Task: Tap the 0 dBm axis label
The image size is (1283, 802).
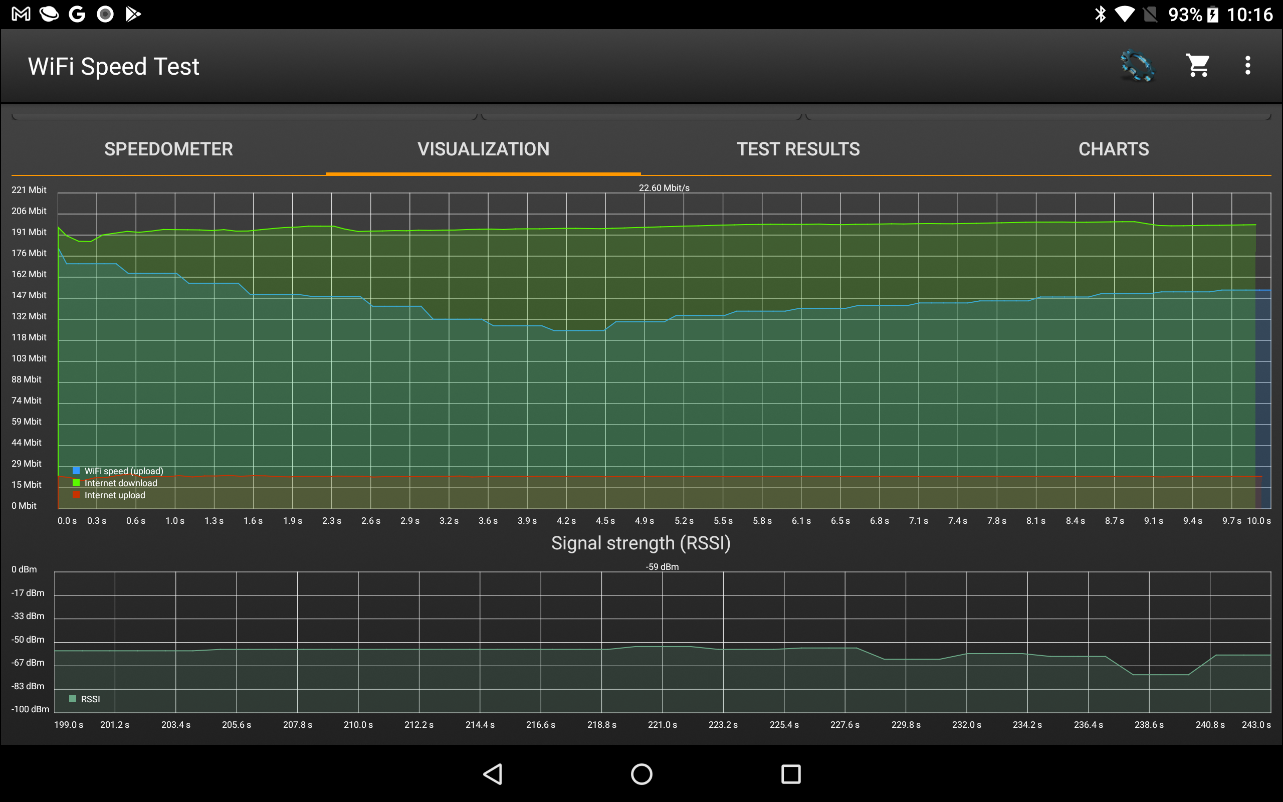Action: click(x=25, y=570)
